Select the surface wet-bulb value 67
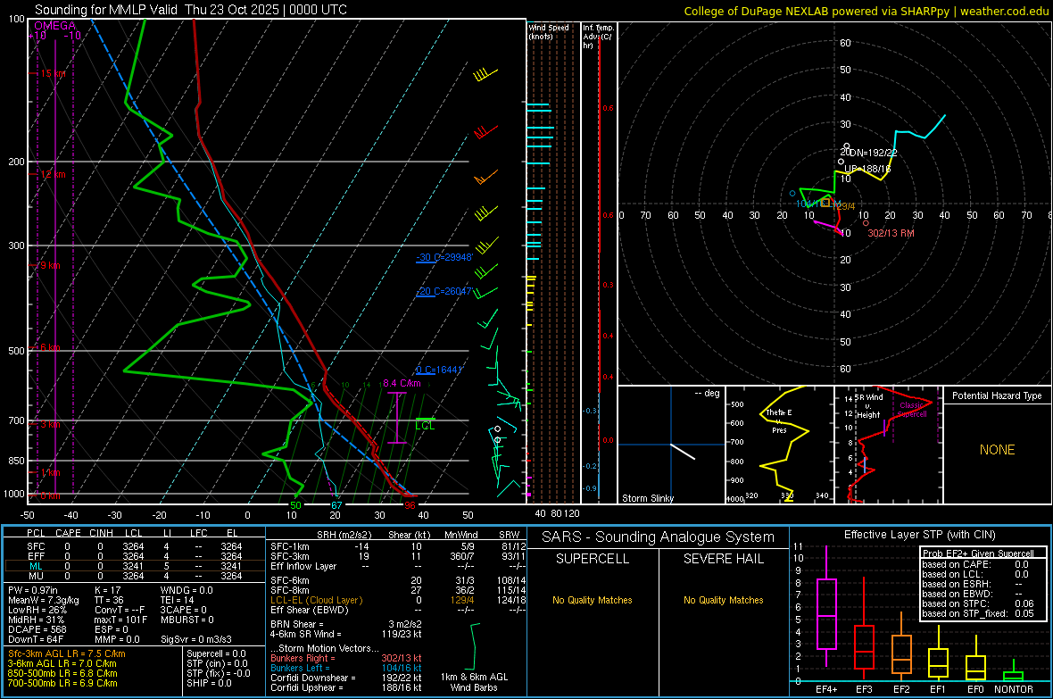1053x699 pixels. (x=336, y=505)
